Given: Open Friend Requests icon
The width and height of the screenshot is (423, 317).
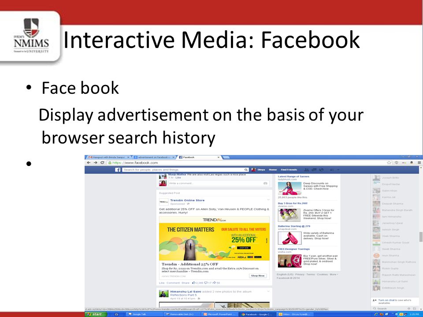Looking at the screenshot, I should (307, 170).
